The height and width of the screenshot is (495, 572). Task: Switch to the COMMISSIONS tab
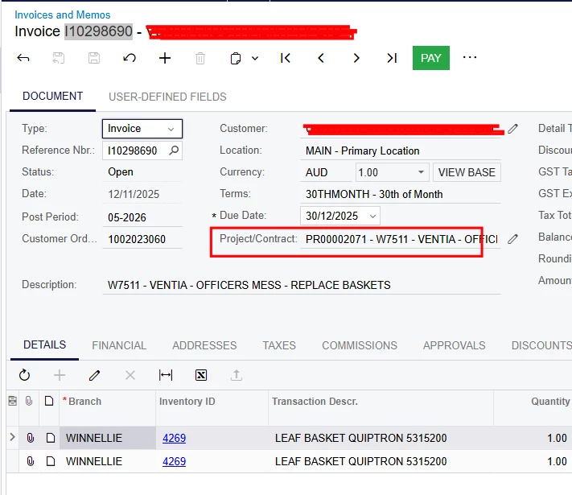tap(360, 345)
